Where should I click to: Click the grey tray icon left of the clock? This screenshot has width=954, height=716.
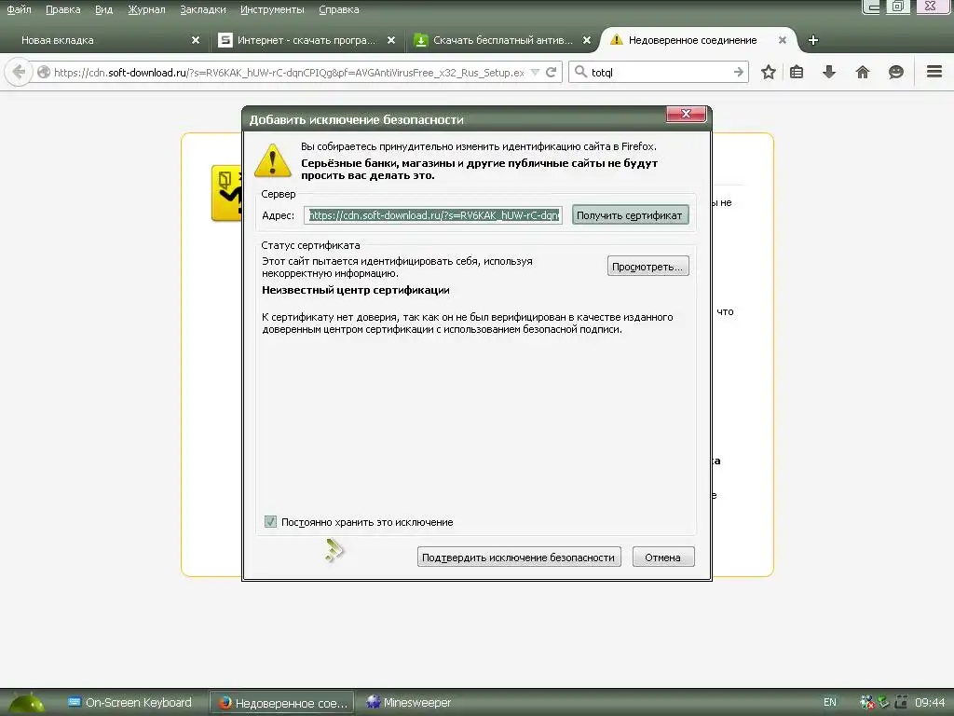coord(901,702)
